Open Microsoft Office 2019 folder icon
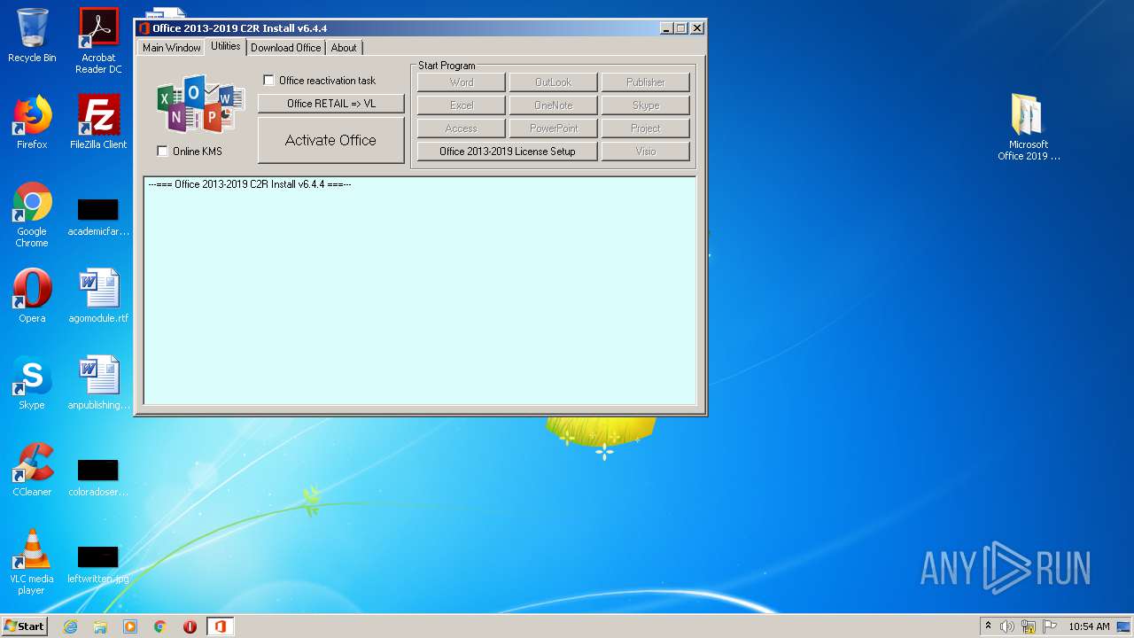The image size is (1134, 638). point(1029,127)
